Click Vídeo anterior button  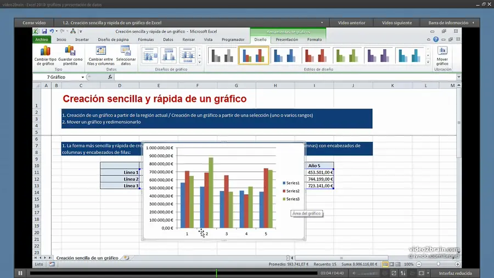pyautogui.click(x=352, y=22)
